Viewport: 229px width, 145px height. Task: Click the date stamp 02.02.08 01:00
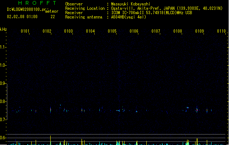[x=22, y=17]
